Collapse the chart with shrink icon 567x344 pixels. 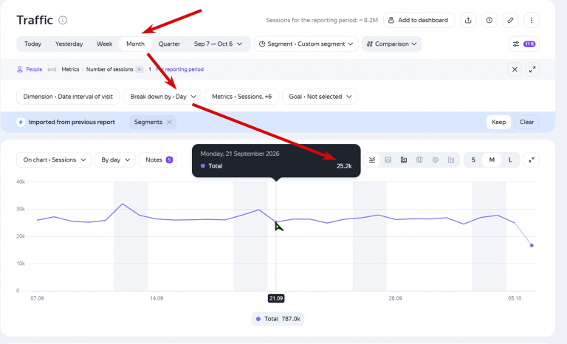[532, 160]
